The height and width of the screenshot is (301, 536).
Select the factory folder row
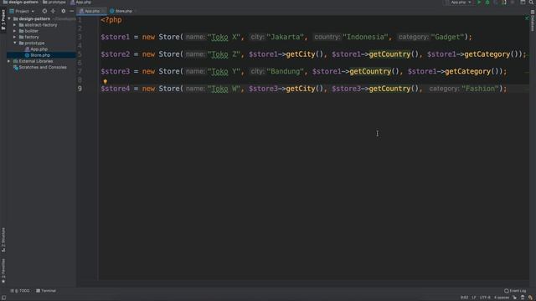point(41,37)
